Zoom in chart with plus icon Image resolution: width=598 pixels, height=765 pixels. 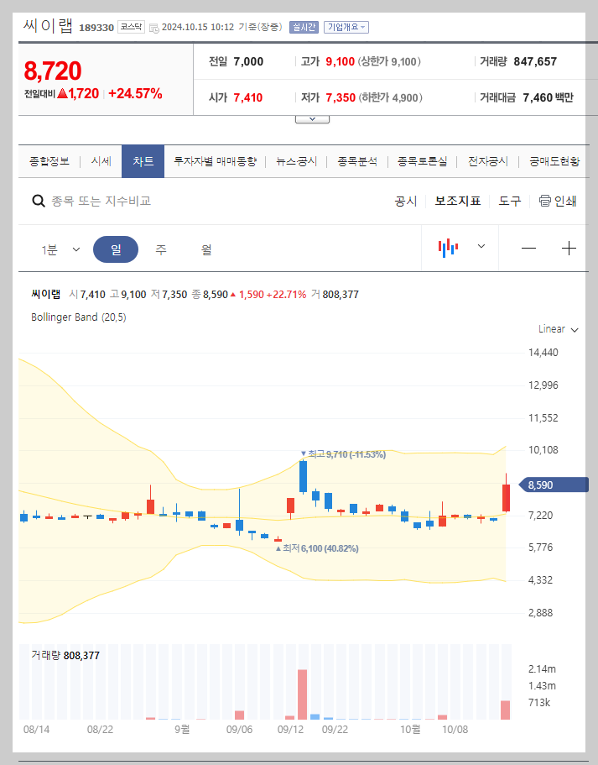[569, 249]
